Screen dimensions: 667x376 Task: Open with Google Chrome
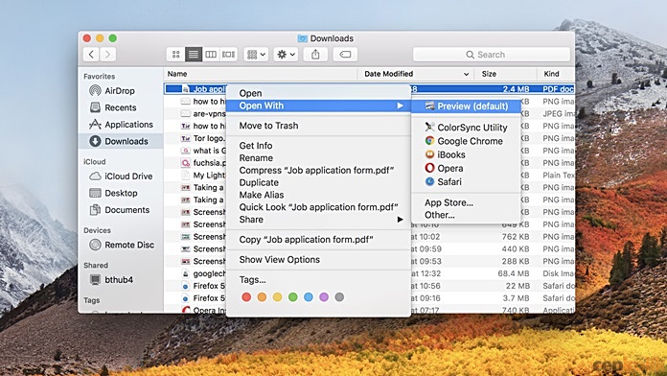[x=466, y=141]
